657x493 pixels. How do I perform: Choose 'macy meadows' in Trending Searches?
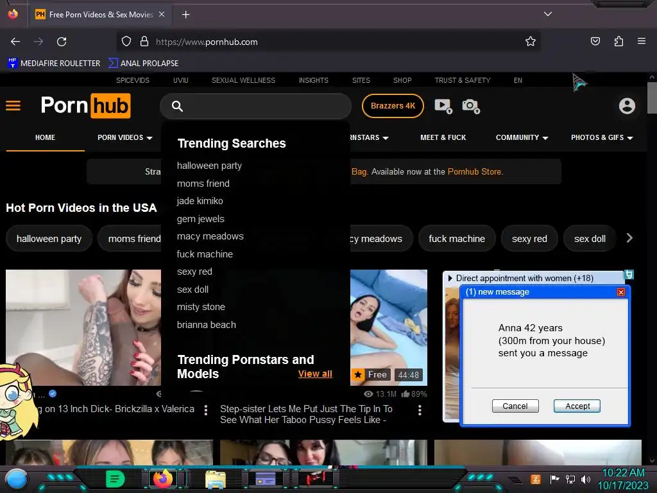pos(210,236)
